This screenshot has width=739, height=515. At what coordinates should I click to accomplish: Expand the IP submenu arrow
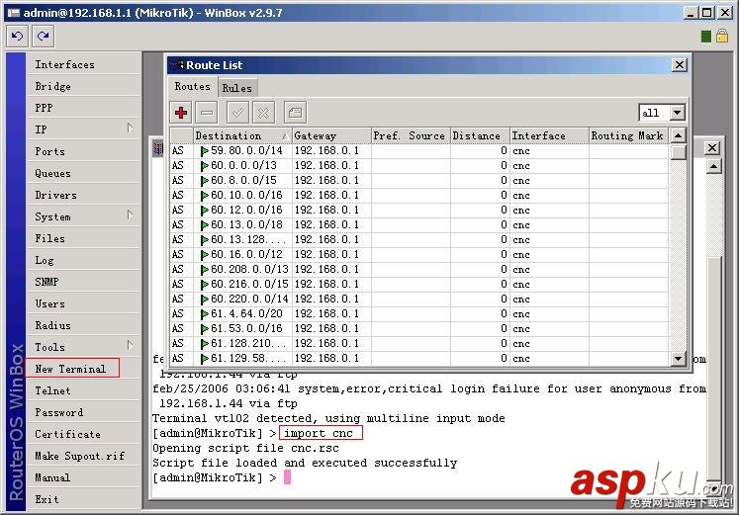(130, 129)
